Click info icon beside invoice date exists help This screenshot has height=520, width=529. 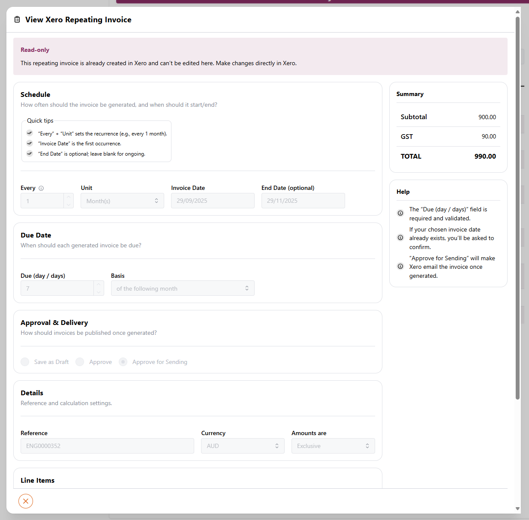click(400, 237)
